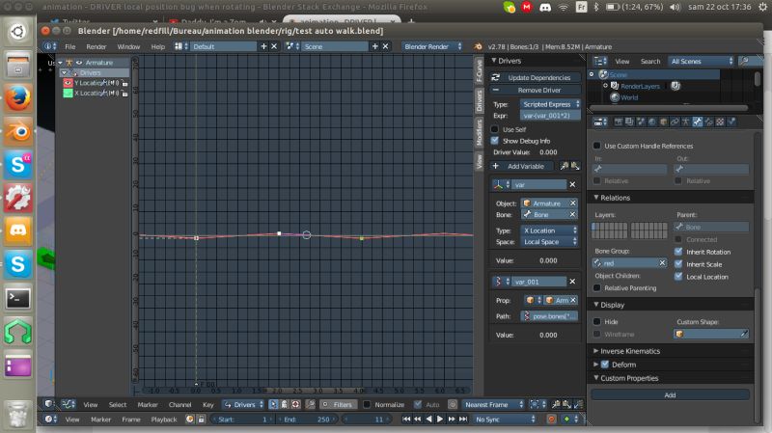Click the Filters button in graph header
The height and width of the screenshot is (433, 772).
click(337, 404)
